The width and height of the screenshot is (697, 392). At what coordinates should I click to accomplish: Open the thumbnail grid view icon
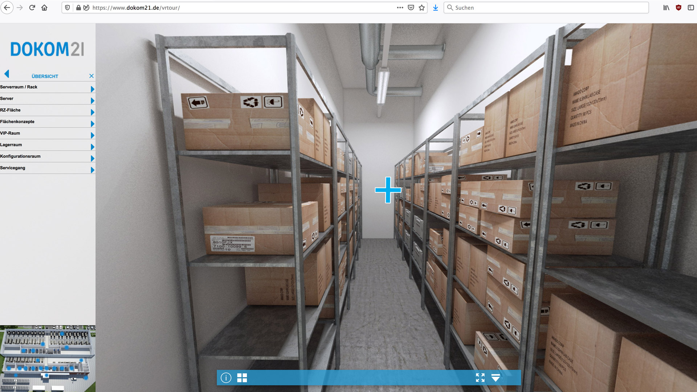(242, 378)
